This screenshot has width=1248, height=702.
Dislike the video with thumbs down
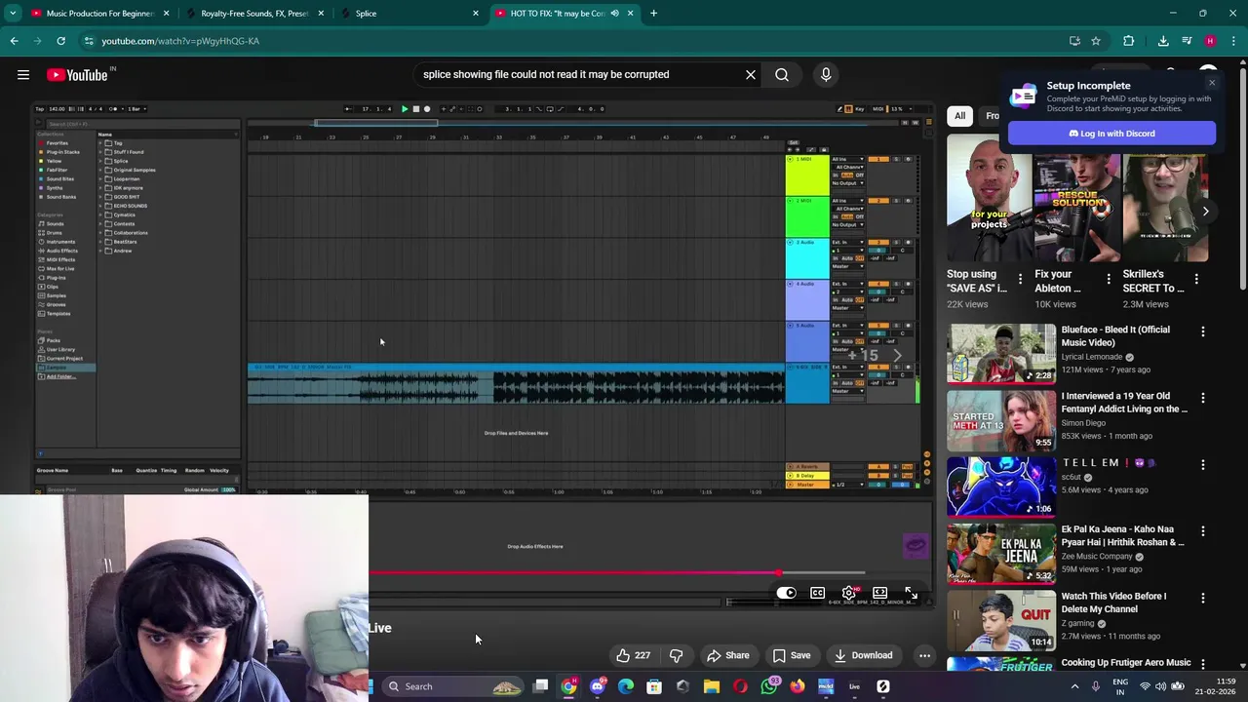tap(676, 655)
